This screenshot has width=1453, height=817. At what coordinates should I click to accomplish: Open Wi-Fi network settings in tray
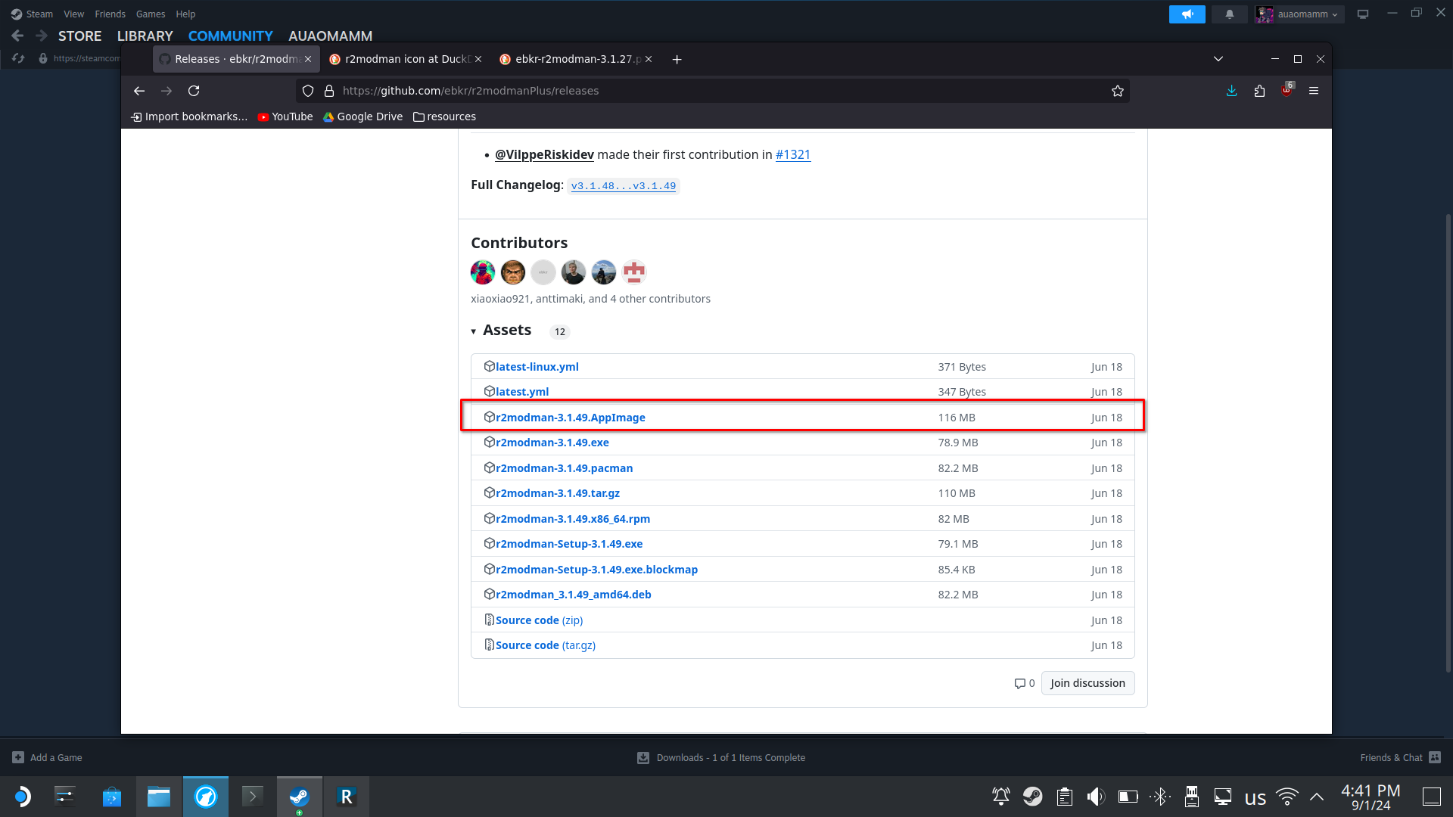(x=1287, y=797)
